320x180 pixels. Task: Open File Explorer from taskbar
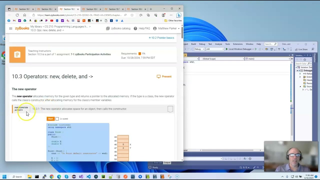[x=29, y=177]
